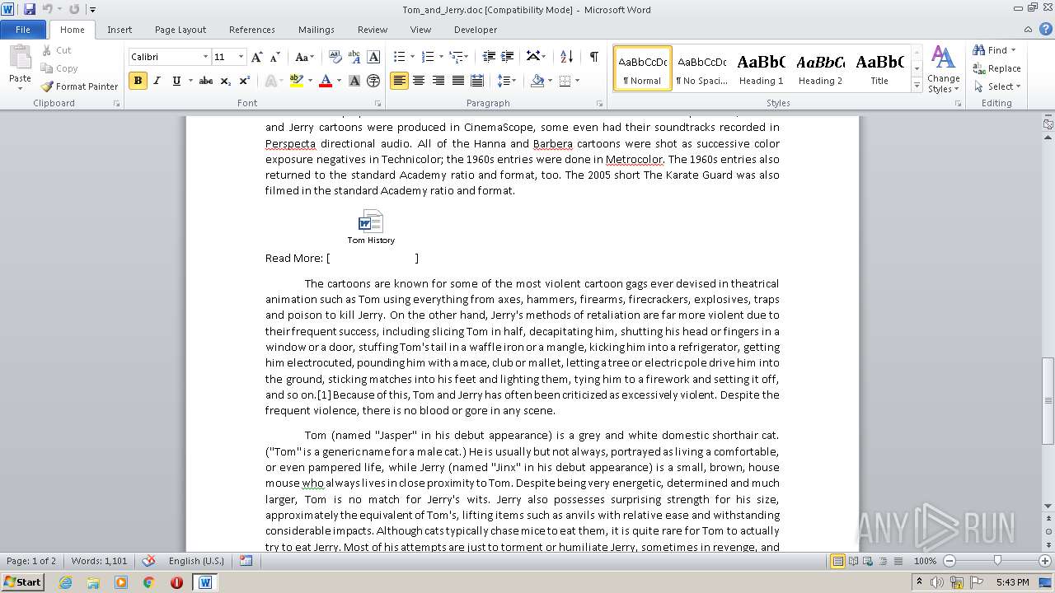Image resolution: width=1055 pixels, height=593 pixels.
Task: Clear formatting with the eraser icon
Action: [x=335, y=57]
